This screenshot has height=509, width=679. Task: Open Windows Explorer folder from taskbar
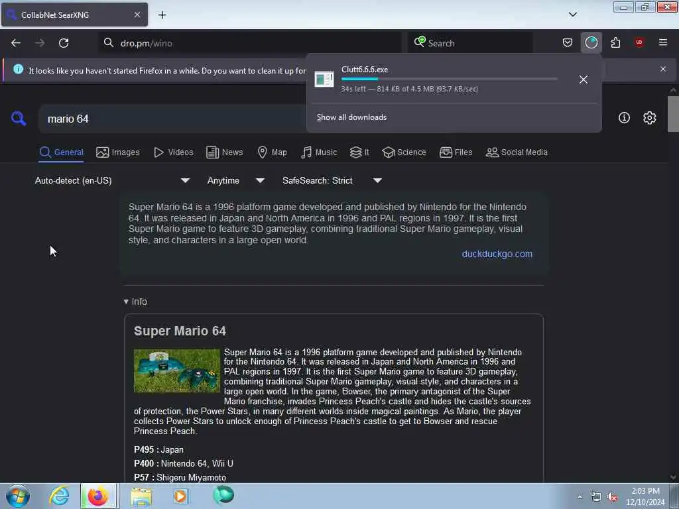(141, 497)
